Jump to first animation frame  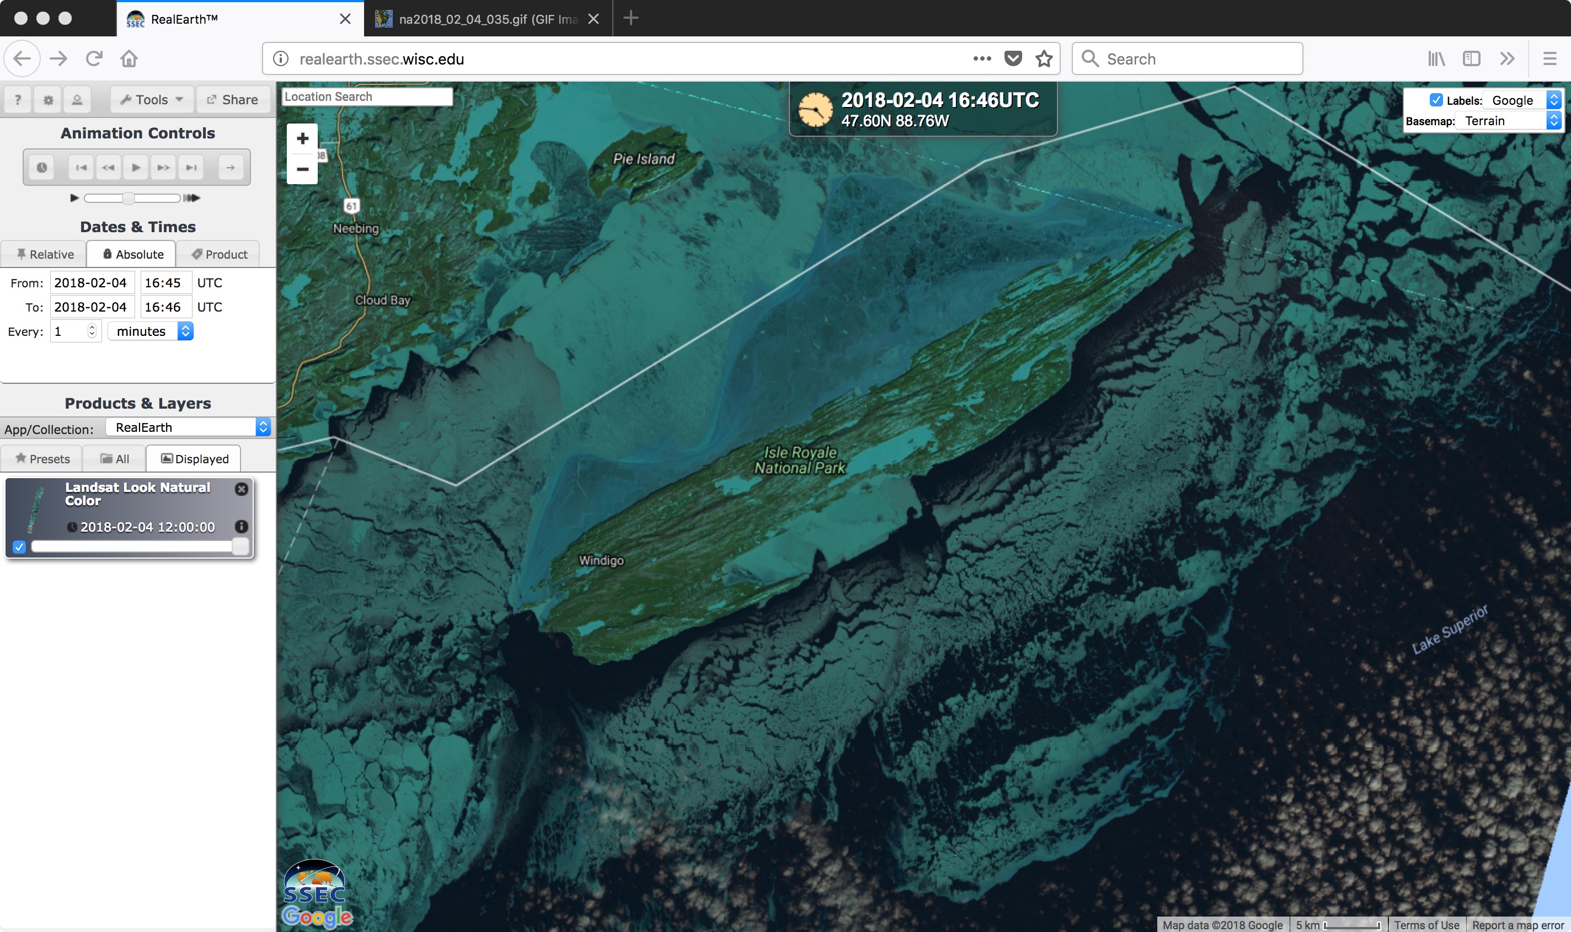pos(81,167)
